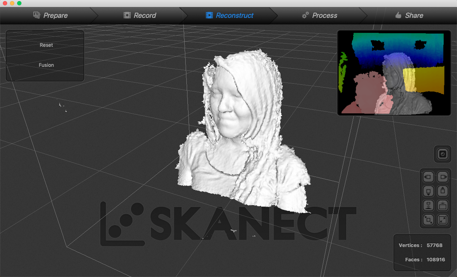Move the bounding box backward
The height and width of the screenshot is (277, 457).
click(x=443, y=205)
